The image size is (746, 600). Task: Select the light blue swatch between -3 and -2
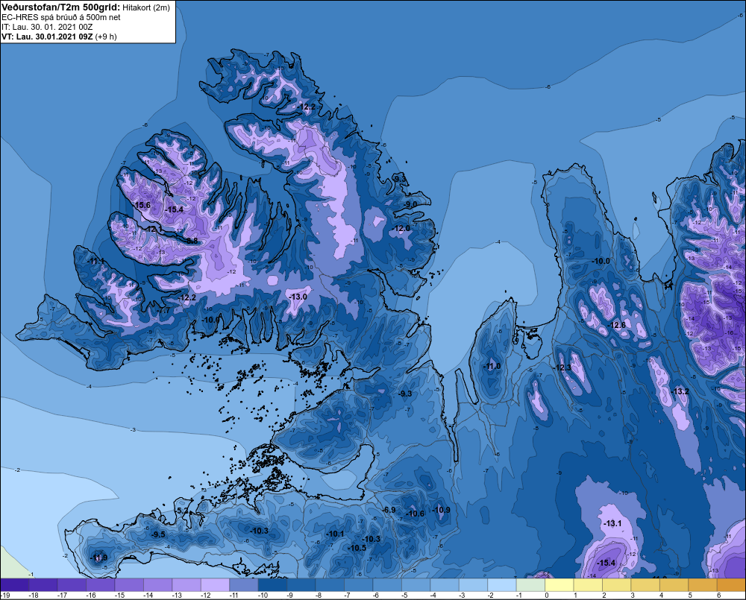tap(474, 585)
